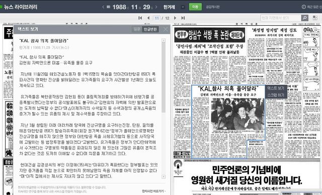Select the 원문 tab in text viewer
This screenshot has width=322, height=195.
[137, 29]
